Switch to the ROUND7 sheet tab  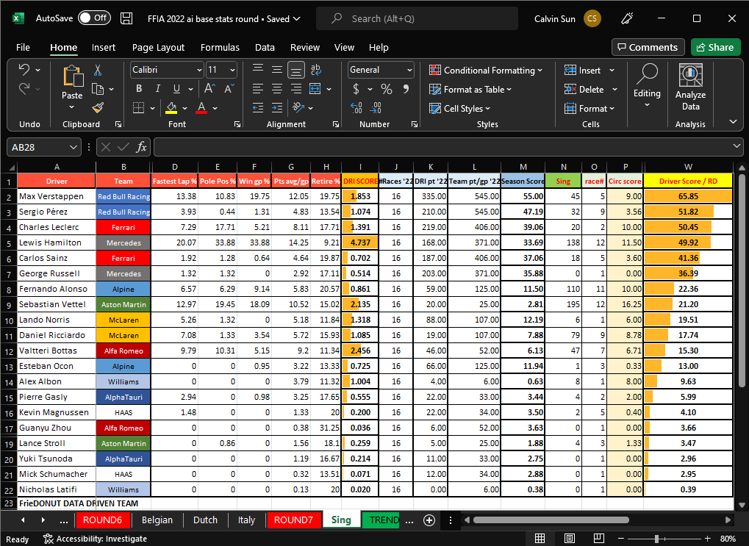click(293, 520)
